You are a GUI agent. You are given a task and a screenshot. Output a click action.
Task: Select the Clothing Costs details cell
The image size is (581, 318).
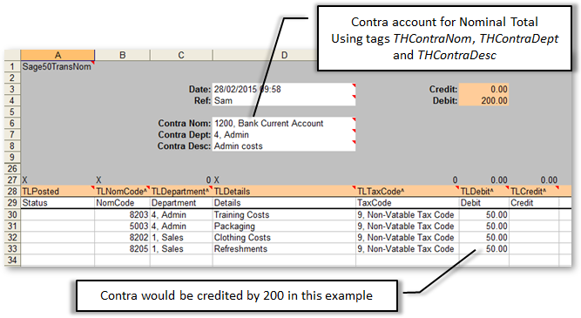[x=284, y=237]
